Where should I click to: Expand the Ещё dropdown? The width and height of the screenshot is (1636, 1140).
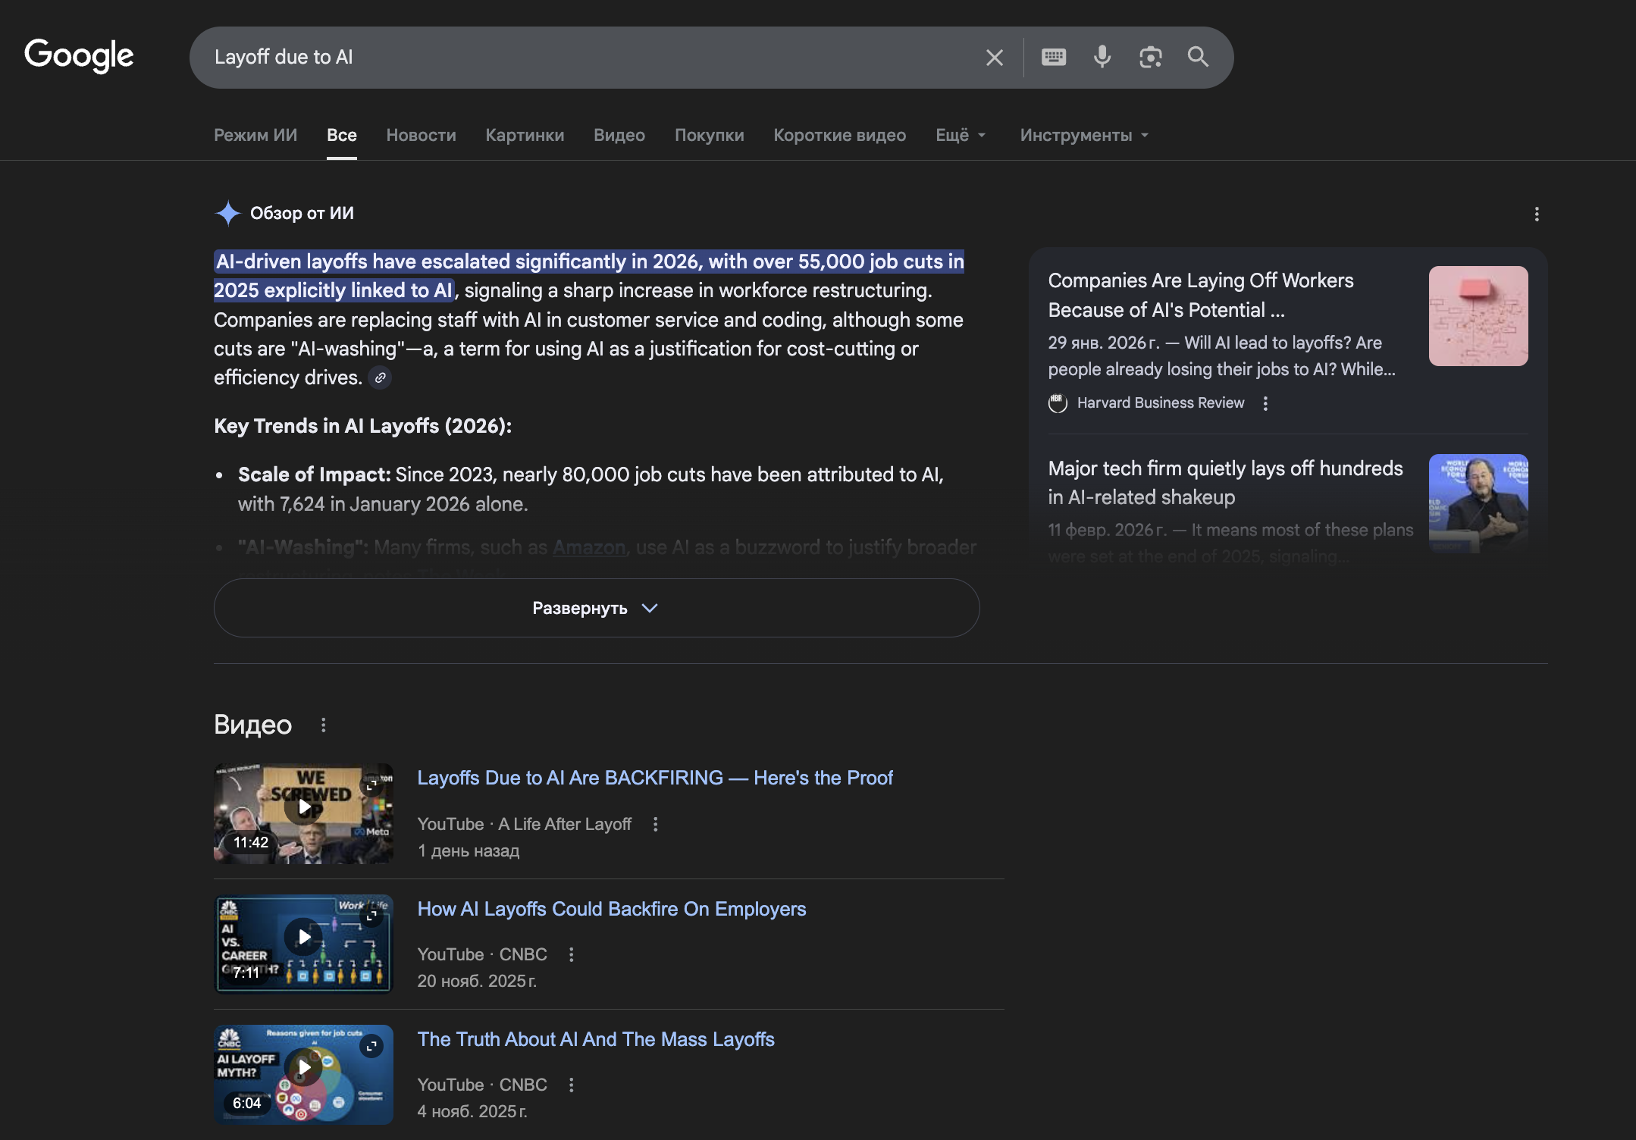point(961,135)
